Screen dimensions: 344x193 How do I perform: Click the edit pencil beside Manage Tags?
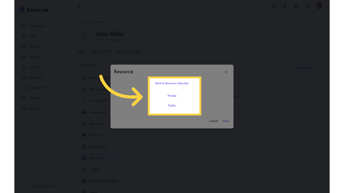pos(124,40)
